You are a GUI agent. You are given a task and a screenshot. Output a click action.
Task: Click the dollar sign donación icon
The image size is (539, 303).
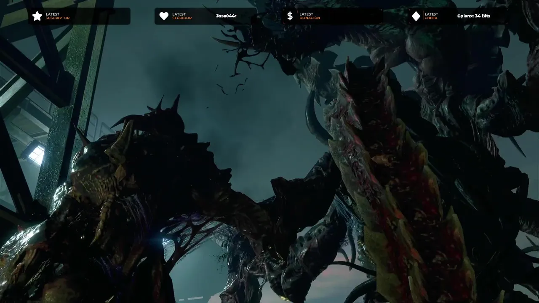point(290,16)
